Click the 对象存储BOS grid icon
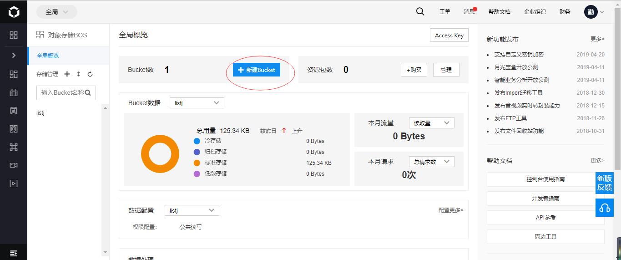Image resolution: width=621 pixels, height=260 pixels. [40, 35]
